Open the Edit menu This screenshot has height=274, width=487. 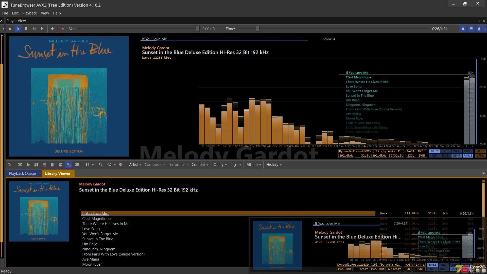[x=15, y=13]
